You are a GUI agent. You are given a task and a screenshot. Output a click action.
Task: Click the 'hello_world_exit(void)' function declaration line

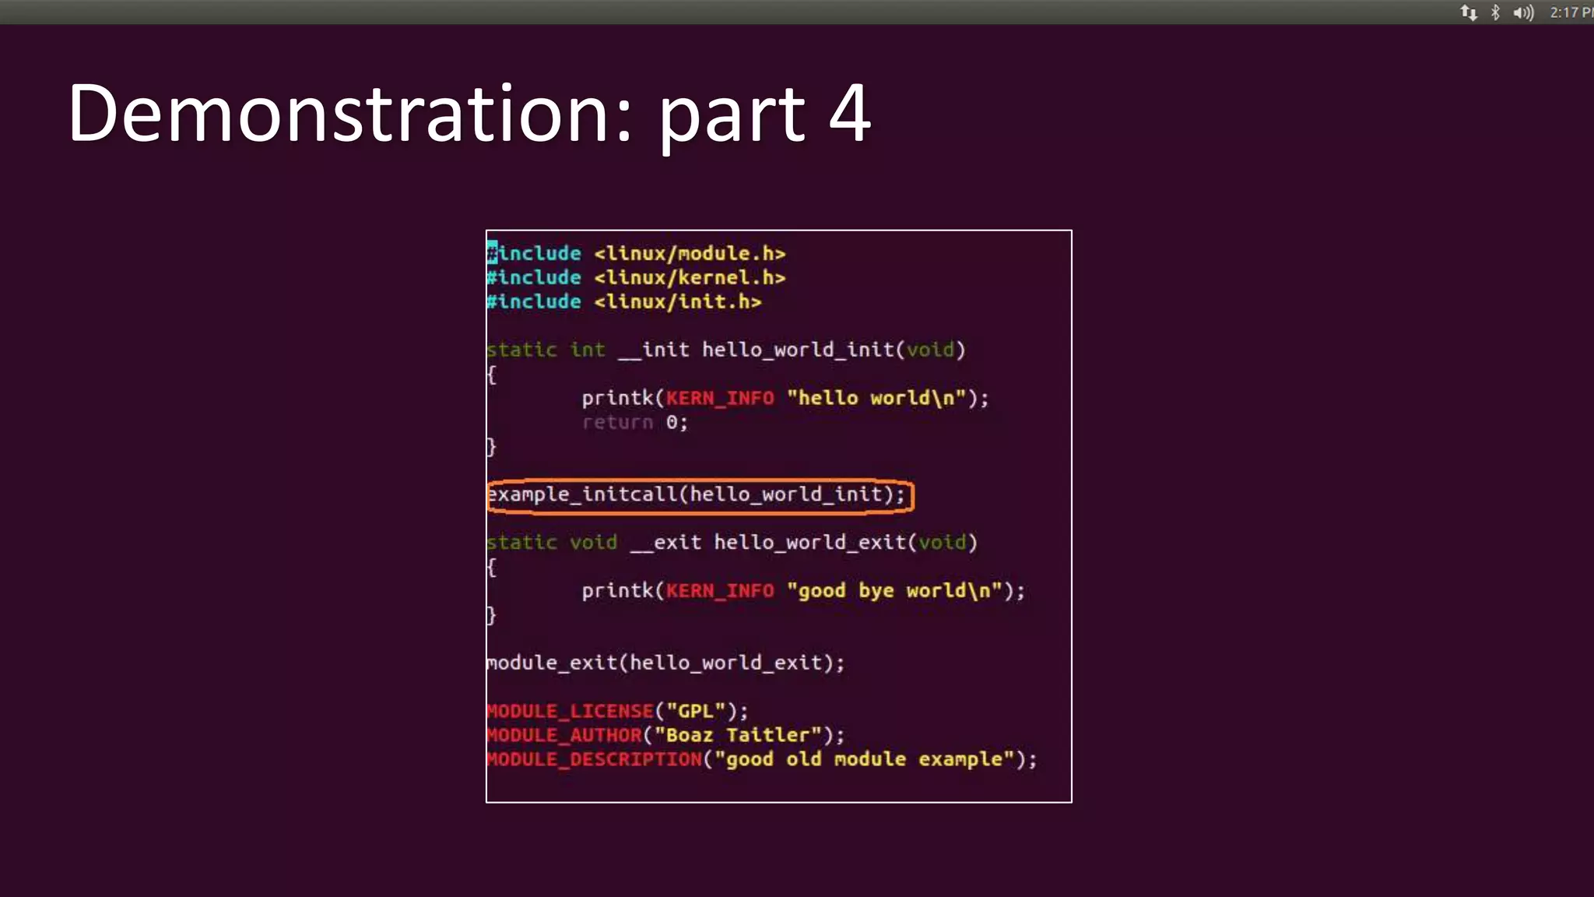[x=732, y=542]
